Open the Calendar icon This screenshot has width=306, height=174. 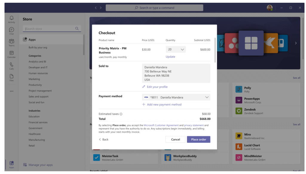(x=11, y=54)
